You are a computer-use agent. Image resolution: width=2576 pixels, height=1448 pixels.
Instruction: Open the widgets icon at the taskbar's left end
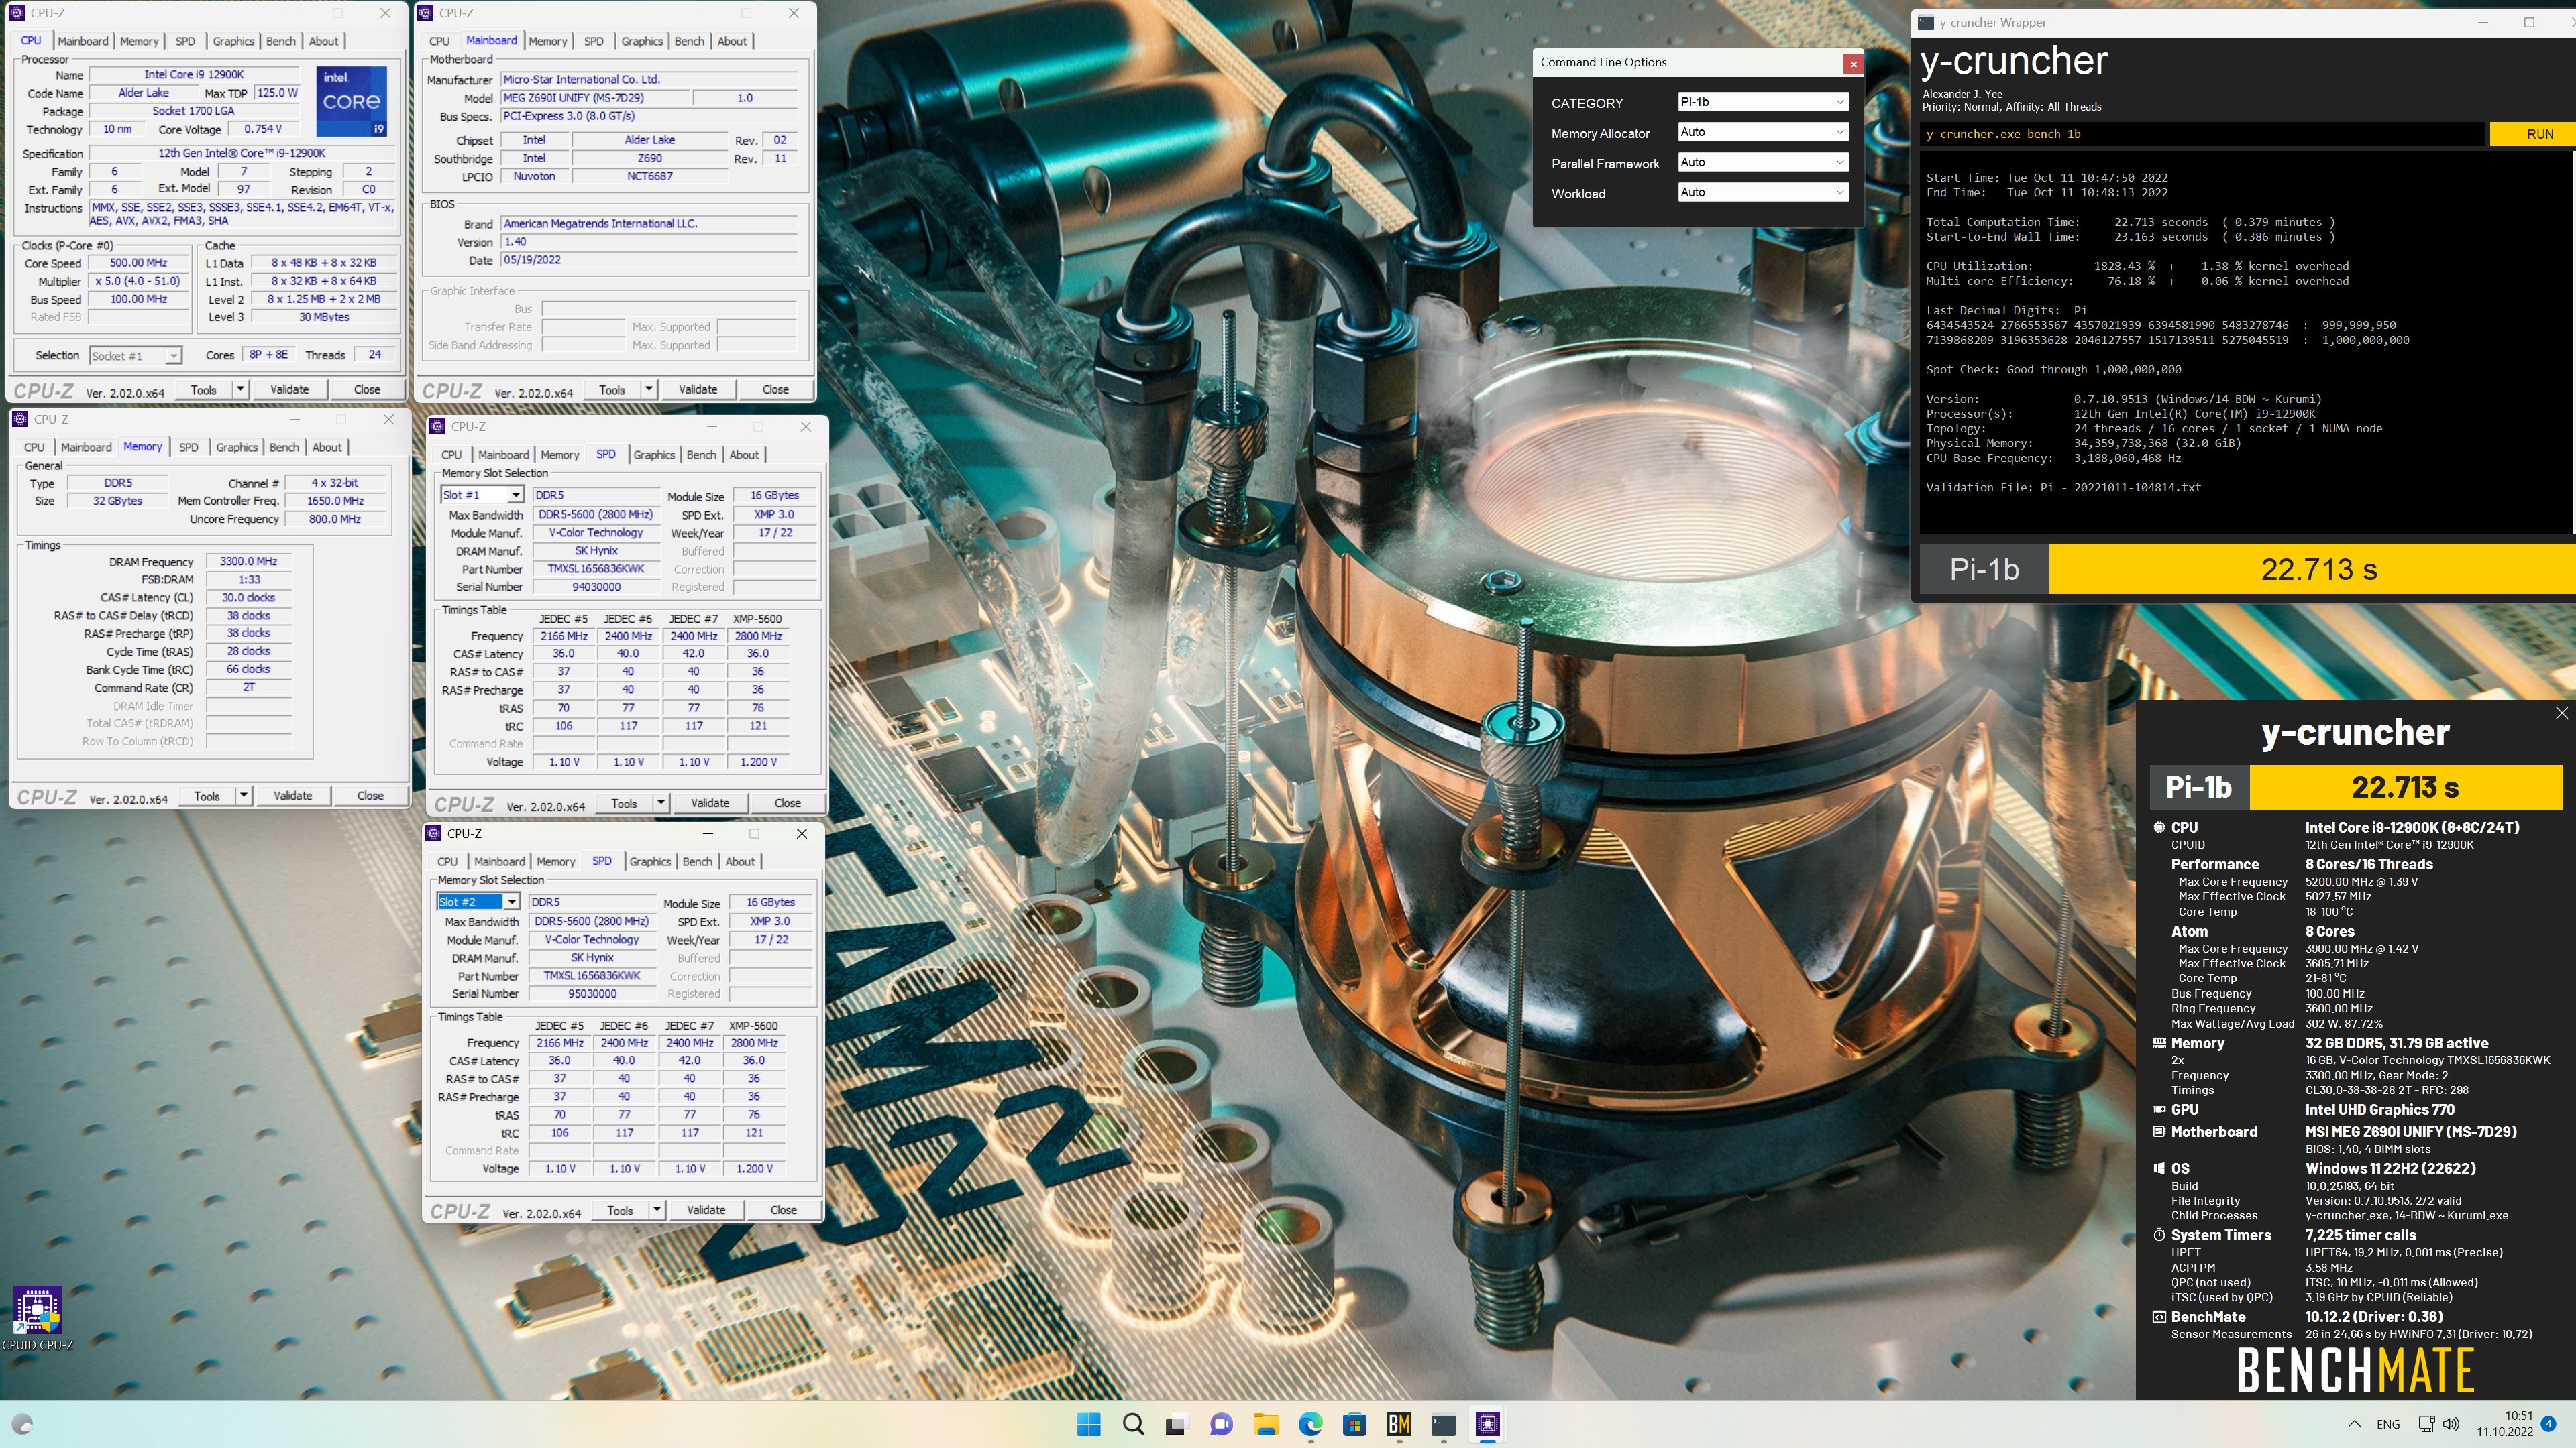22,1424
